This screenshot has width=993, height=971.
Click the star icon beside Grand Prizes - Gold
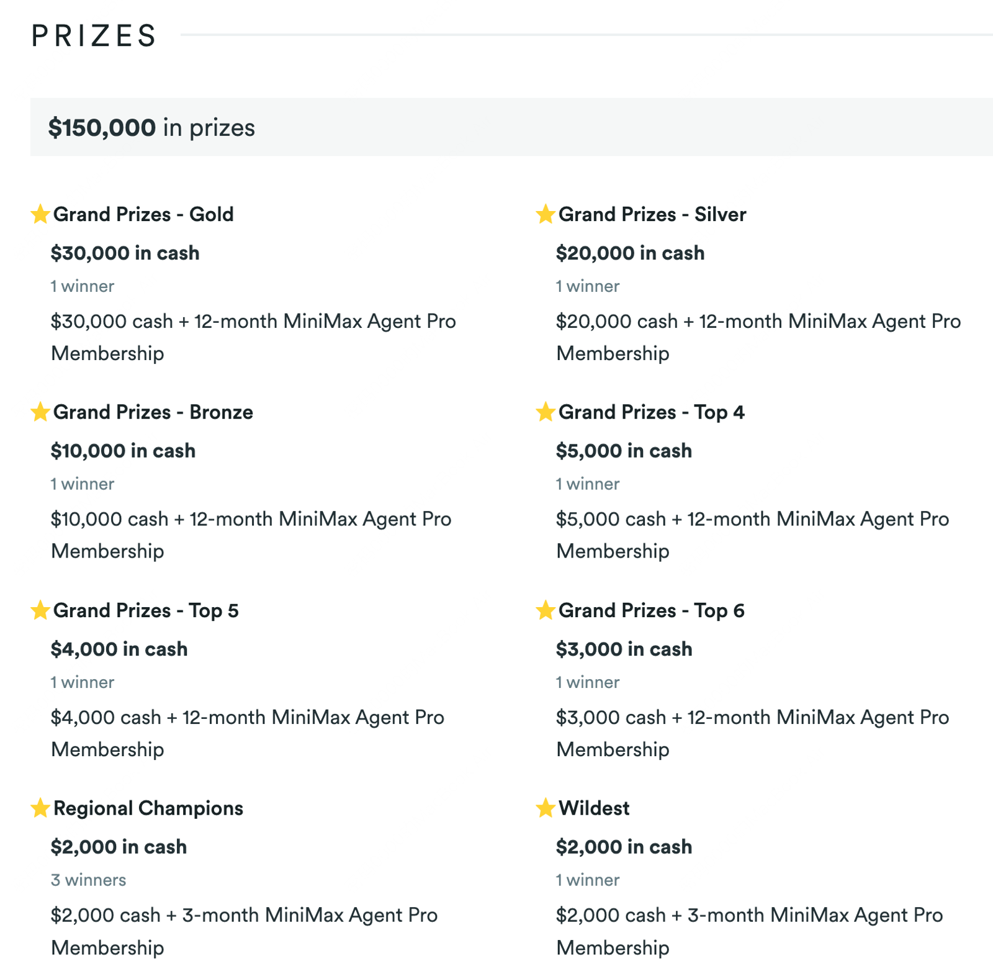pos(40,214)
